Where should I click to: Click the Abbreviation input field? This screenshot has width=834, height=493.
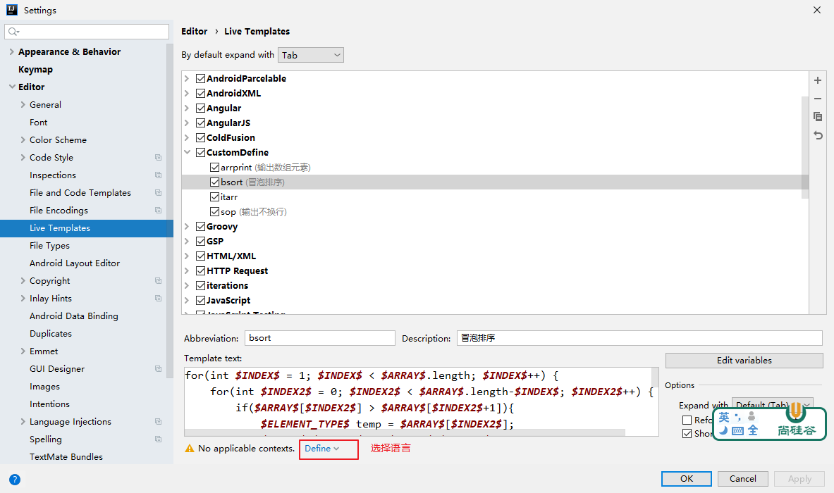click(319, 338)
